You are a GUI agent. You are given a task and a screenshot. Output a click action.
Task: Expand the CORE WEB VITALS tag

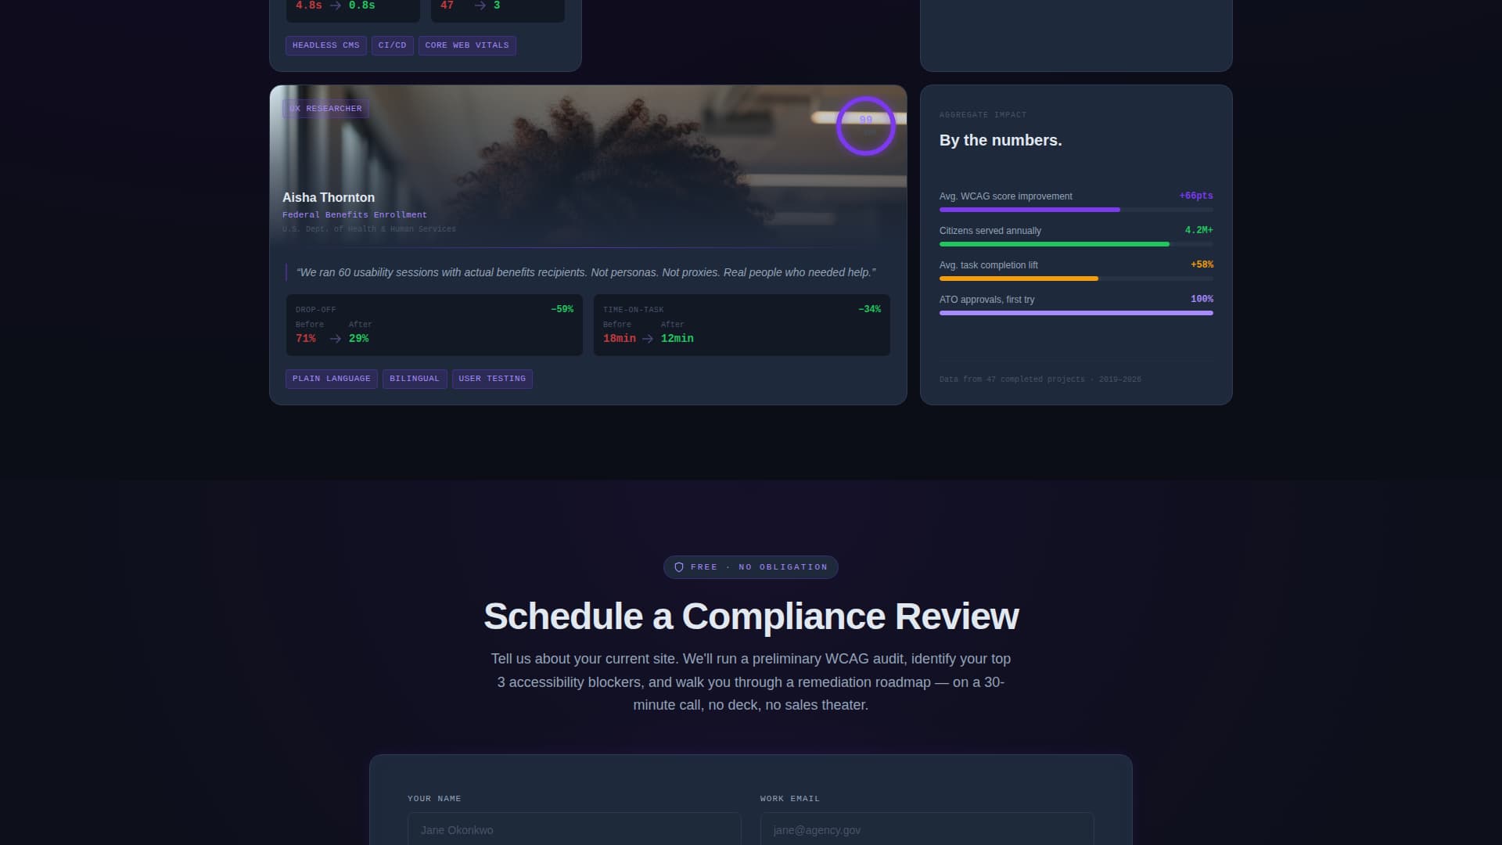click(x=466, y=45)
